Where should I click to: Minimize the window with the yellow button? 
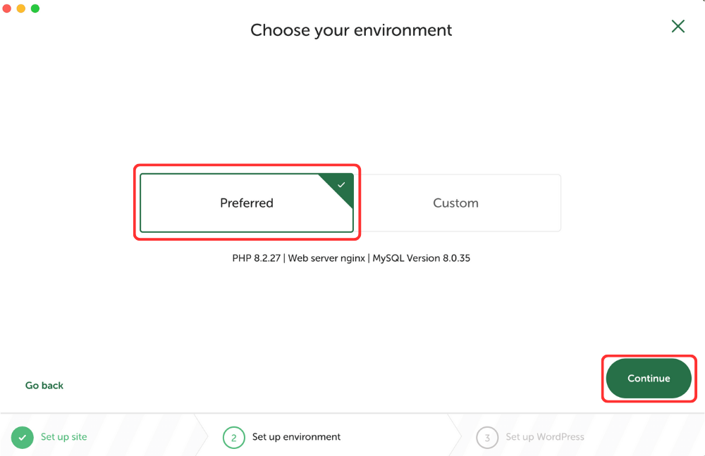coord(21,8)
